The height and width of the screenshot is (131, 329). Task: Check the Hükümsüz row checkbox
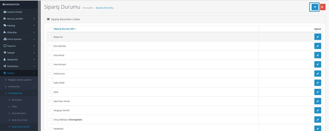point(49,73)
